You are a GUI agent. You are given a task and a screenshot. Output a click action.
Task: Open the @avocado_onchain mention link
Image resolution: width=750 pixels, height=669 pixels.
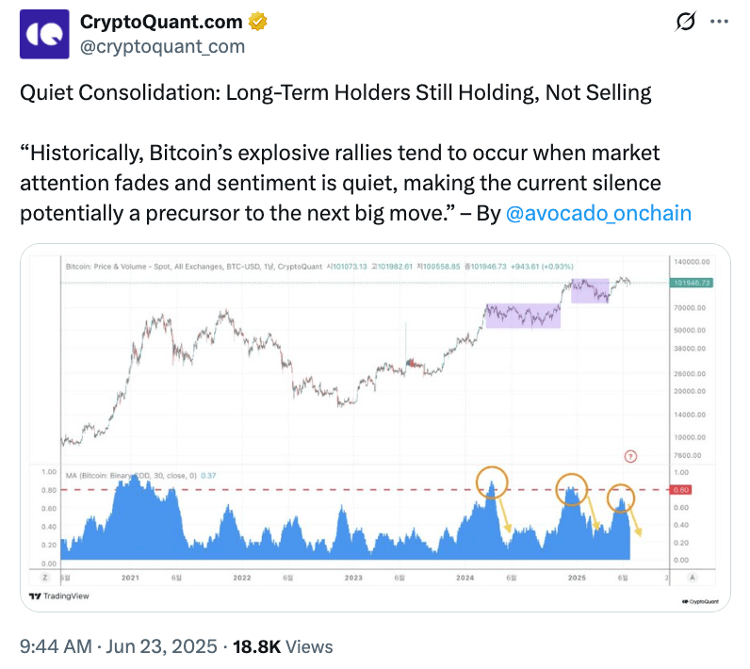(598, 213)
